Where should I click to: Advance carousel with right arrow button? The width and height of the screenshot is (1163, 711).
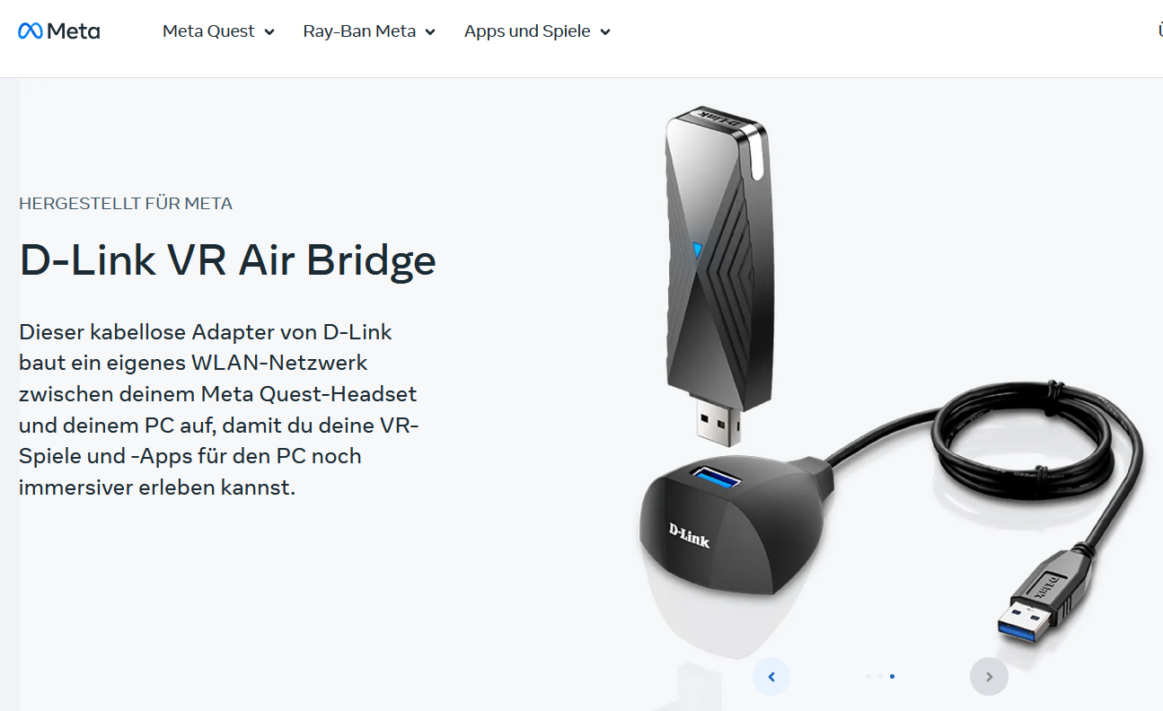pyautogui.click(x=989, y=676)
